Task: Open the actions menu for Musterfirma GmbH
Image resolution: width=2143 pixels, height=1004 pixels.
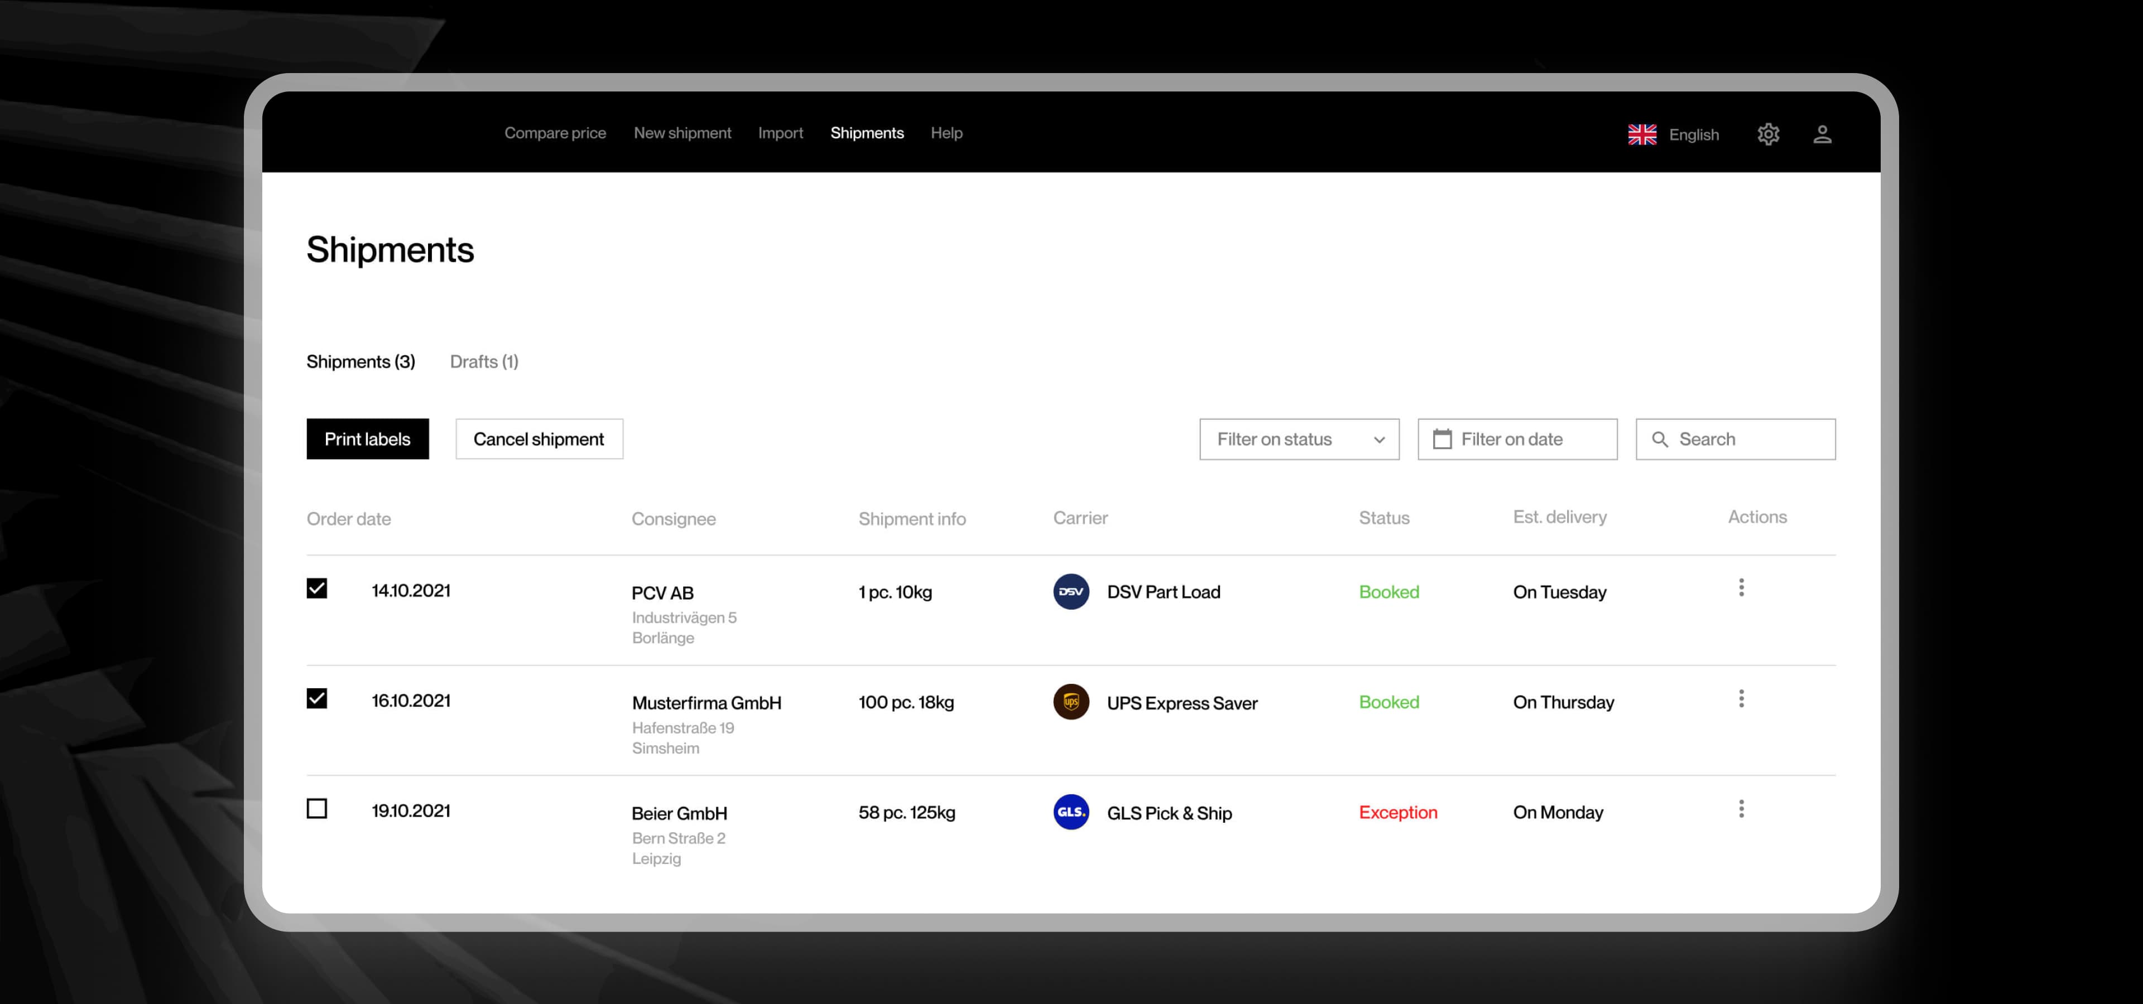Action: pos(1741,698)
